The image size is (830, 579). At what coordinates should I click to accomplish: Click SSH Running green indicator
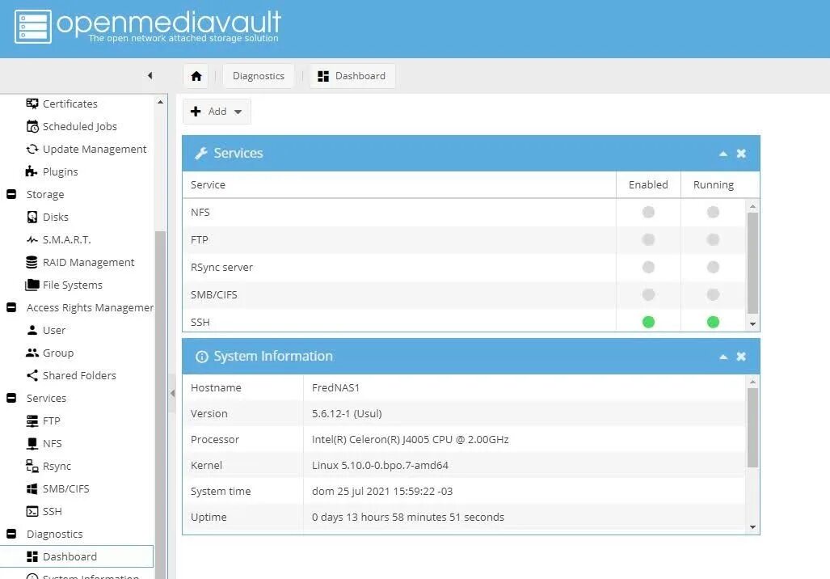tap(713, 322)
